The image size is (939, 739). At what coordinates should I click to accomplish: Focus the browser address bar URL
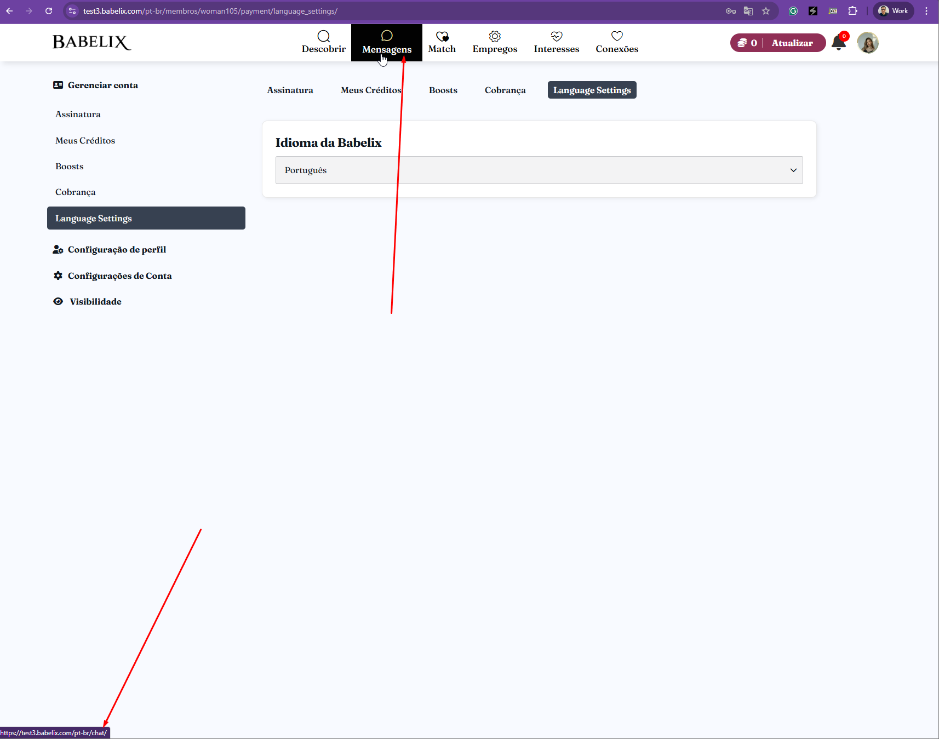pos(210,11)
